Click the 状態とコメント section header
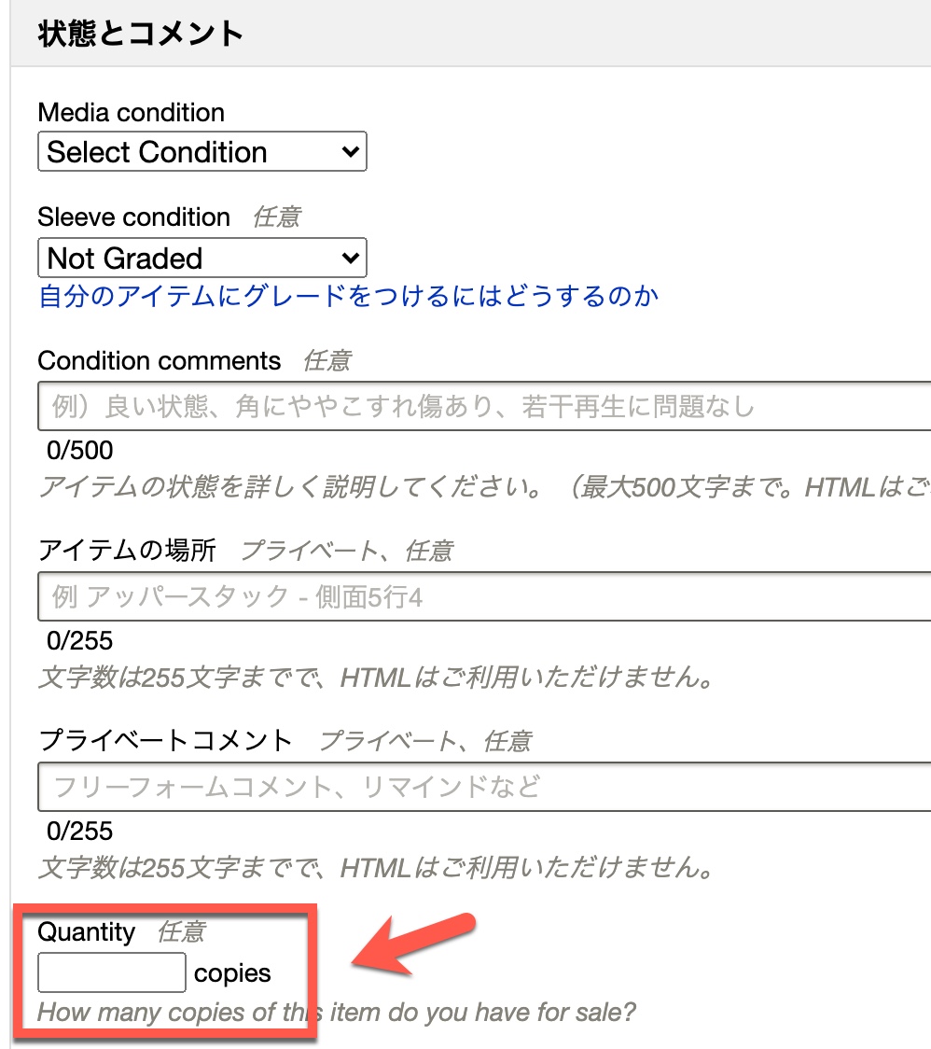931x1049 pixels. click(x=141, y=34)
